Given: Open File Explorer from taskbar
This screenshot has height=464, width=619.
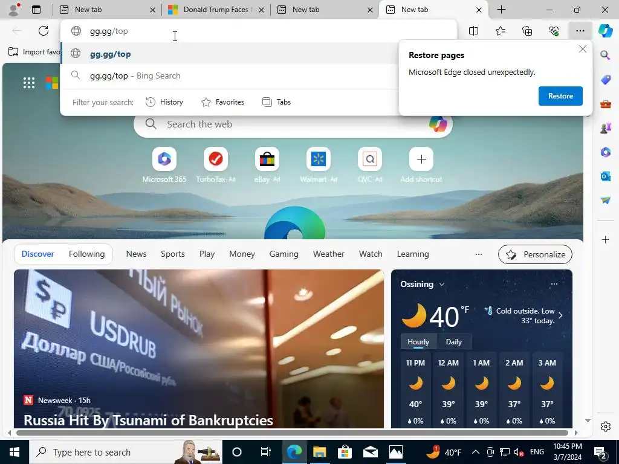Looking at the screenshot, I should [x=319, y=452].
